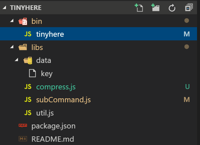Refresh the explorer tree
200x145 pixels.
tap(172, 8)
